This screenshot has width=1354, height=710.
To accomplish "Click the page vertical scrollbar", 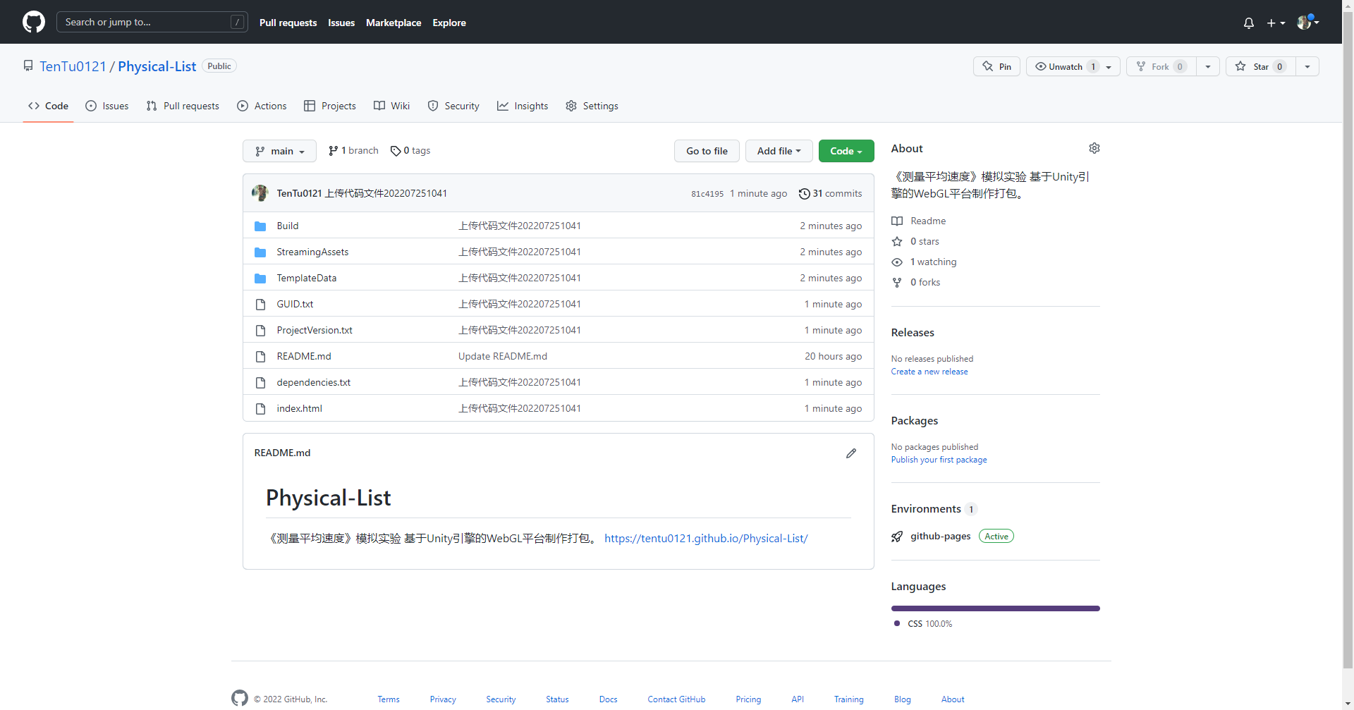I will (1348, 338).
